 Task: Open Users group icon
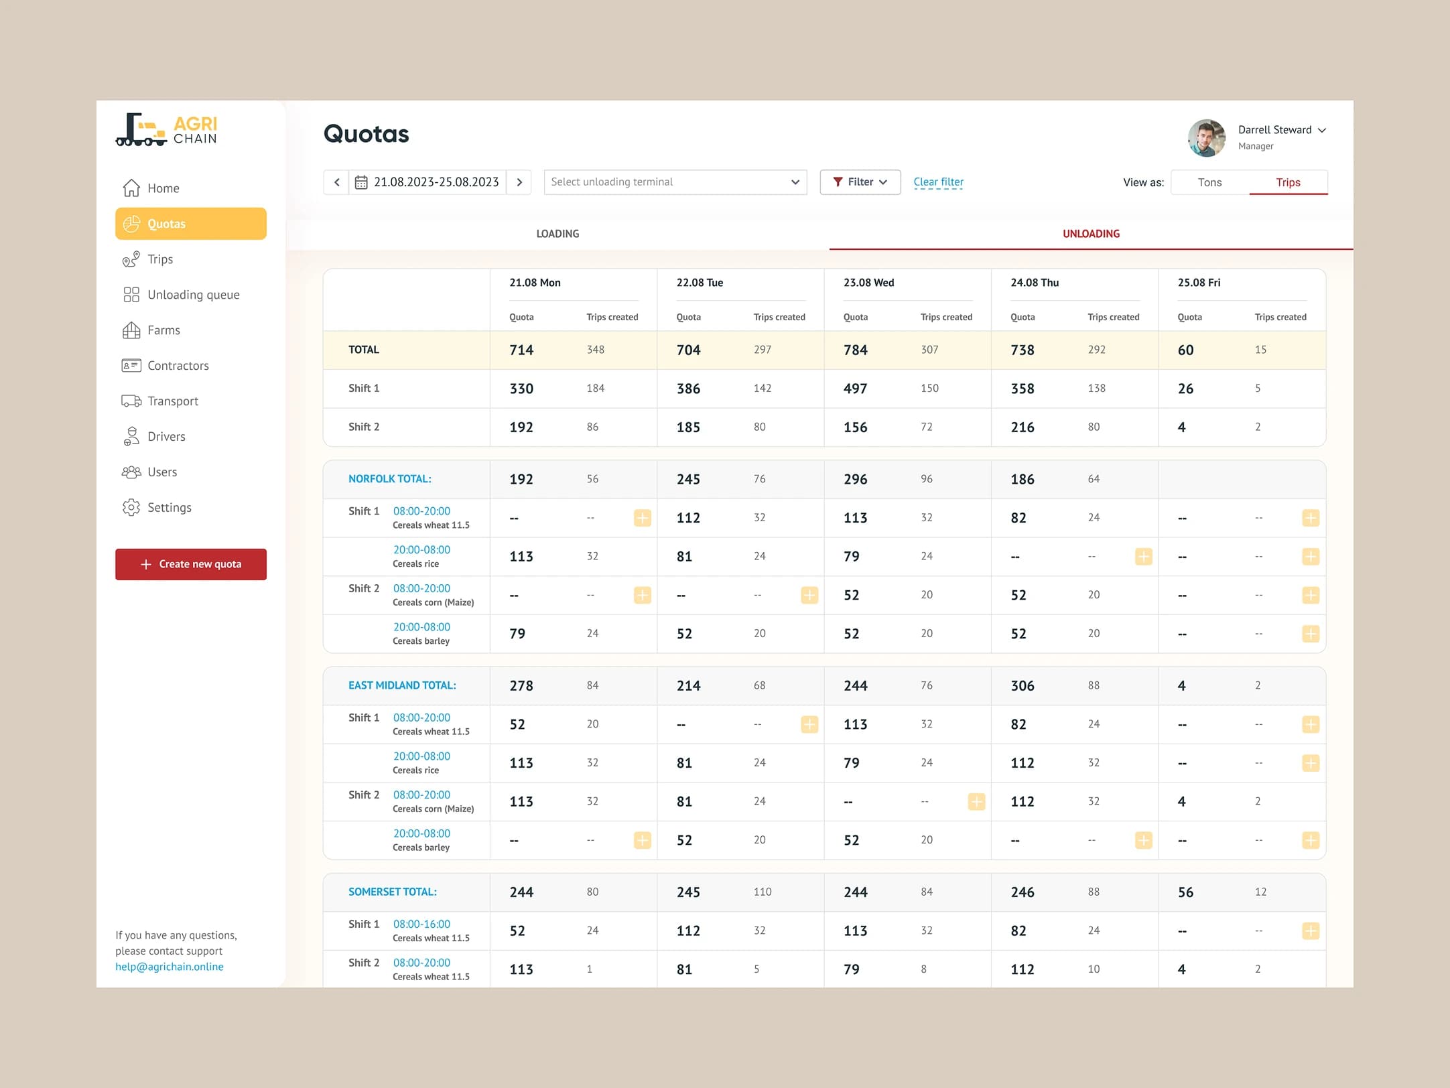131,472
